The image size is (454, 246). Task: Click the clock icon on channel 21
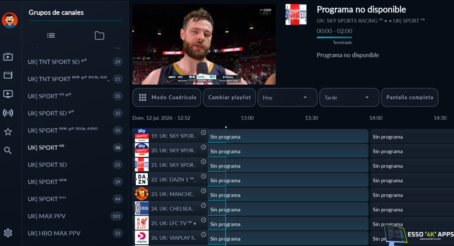204,162
